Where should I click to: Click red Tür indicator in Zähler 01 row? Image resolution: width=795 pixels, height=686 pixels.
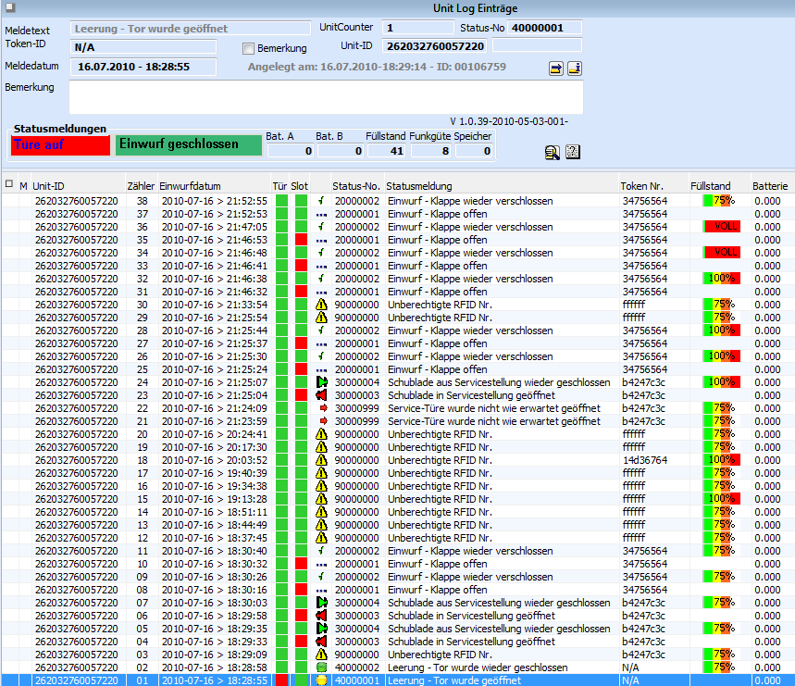[x=282, y=680]
